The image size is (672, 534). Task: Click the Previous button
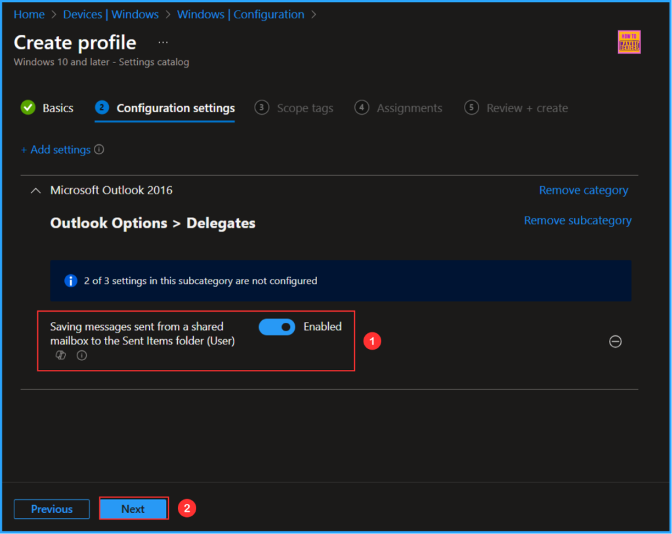(x=52, y=509)
